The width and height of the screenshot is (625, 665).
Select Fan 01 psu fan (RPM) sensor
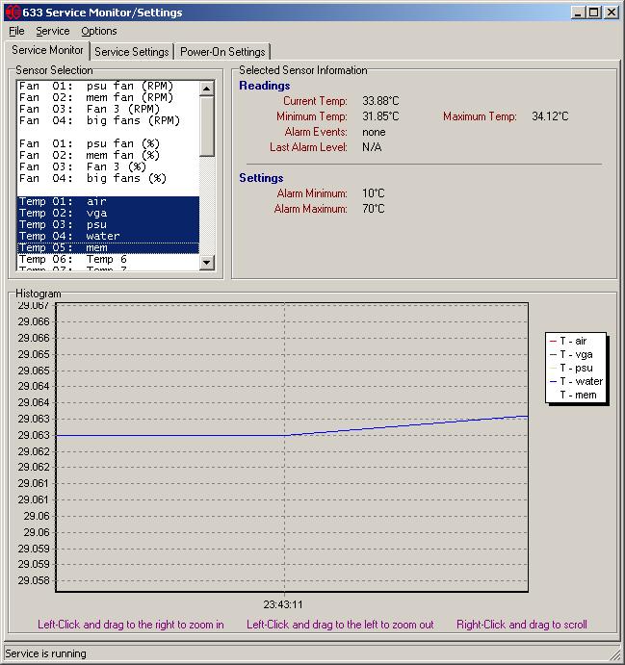(96, 87)
